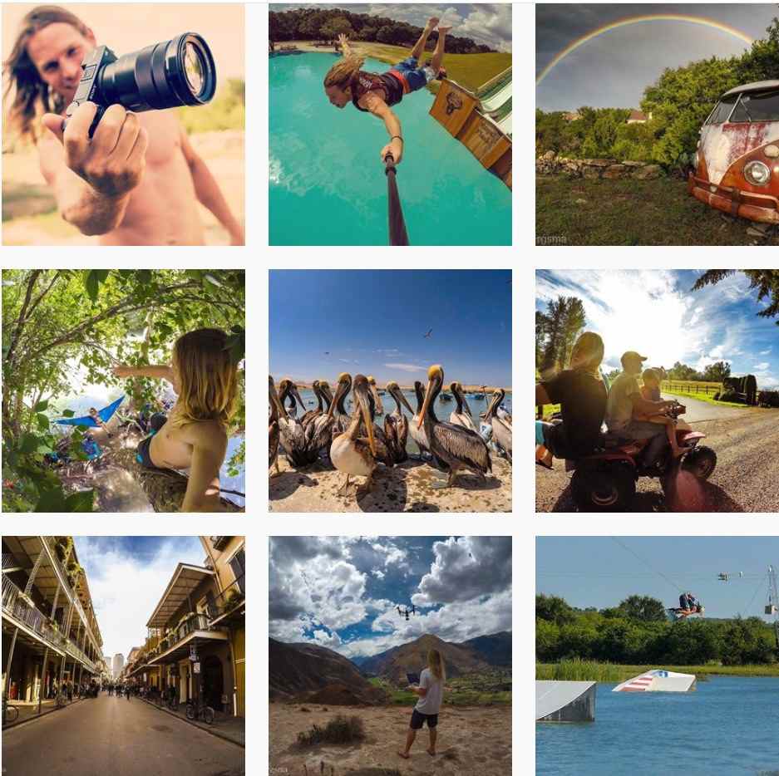This screenshot has height=776, width=779.
Task: Open the group of pelicans photo
Action: pos(390,390)
